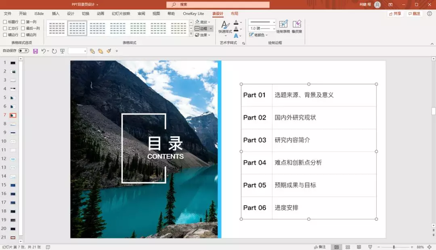Switch to Slide Sorter view icon
Viewport: 436px width, 250px height.
pyautogui.click(x=348, y=247)
